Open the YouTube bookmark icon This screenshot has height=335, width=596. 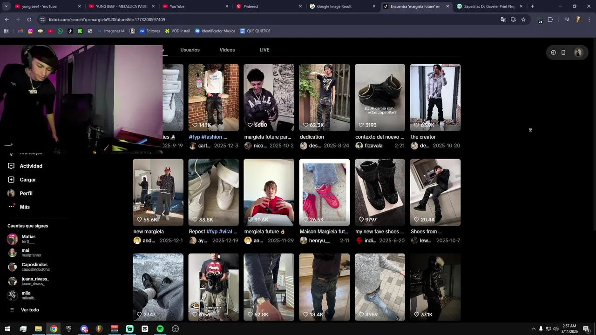pos(50,31)
